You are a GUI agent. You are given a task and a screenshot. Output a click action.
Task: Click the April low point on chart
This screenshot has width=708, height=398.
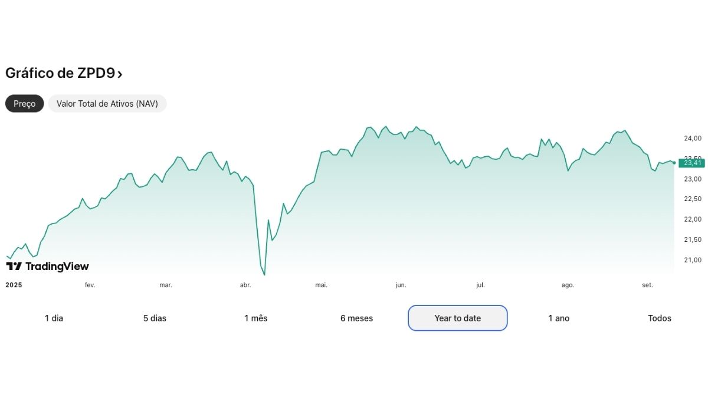pyautogui.click(x=264, y=275)
